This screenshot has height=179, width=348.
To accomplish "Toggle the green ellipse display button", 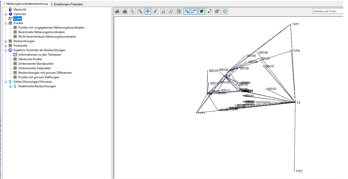I will [x=202, y=11].
